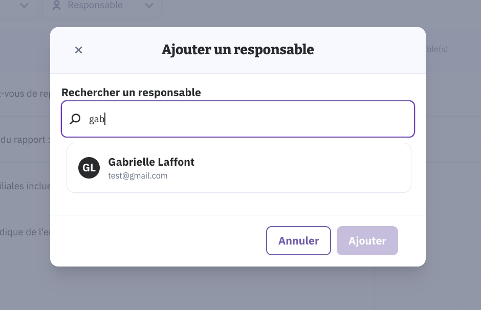Expand the Responsable filter chevron
Viewport: 481px width, 310px height.
[149, 6]
